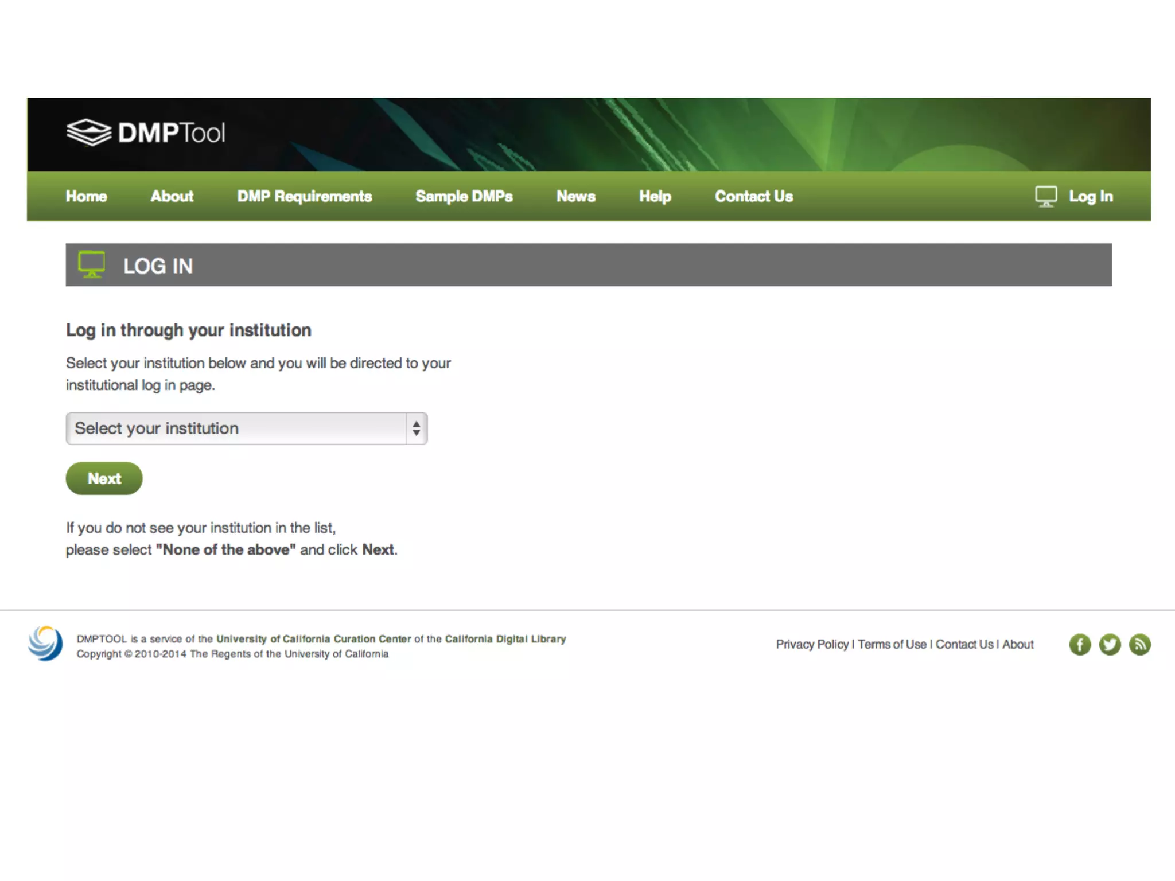Open the News navigation item
Image resolution: width=1175 pixels, height=881 pixels.
click(x=575, y=197)
